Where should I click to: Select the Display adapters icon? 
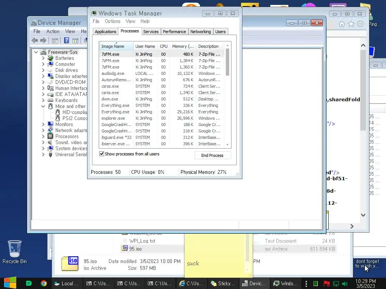pyautogui.click(x=51, y=76)
